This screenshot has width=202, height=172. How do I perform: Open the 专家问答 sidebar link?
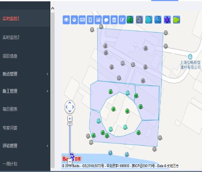10,128
